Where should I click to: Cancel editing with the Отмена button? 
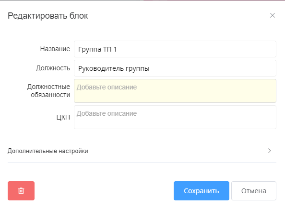254,191
